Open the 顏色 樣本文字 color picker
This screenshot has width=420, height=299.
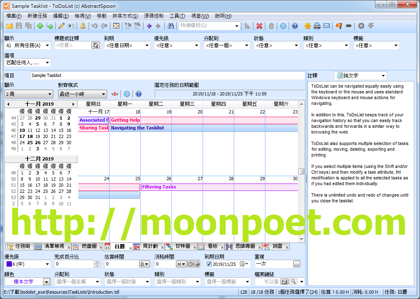(46, 282)
